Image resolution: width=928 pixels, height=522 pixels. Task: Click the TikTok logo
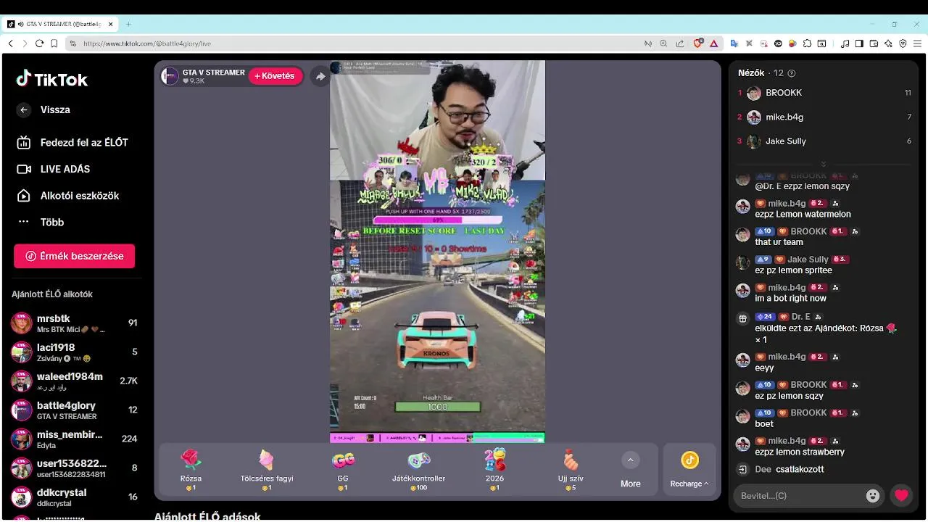point(52,79)
